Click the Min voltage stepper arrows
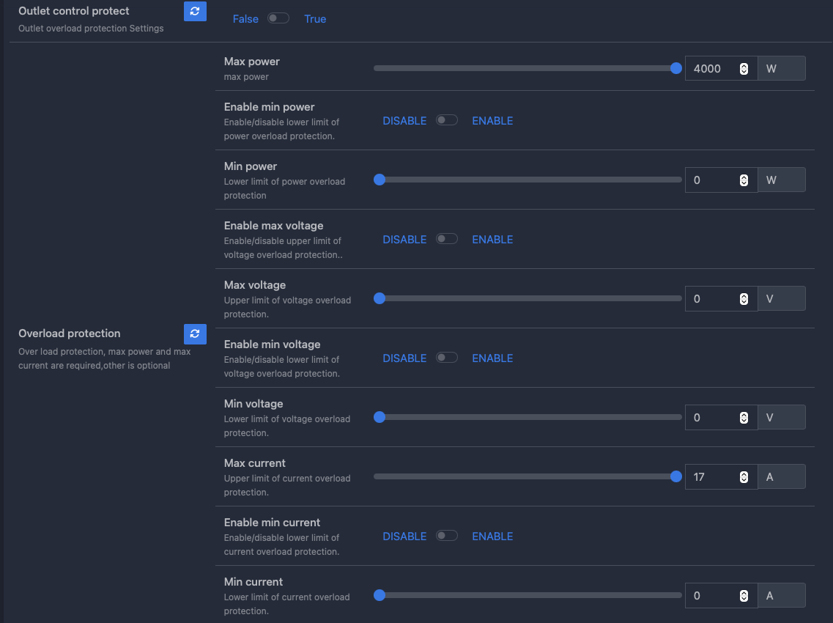This screenshot has width=833, height=623. pyautogui.click(x=744, y=418)
